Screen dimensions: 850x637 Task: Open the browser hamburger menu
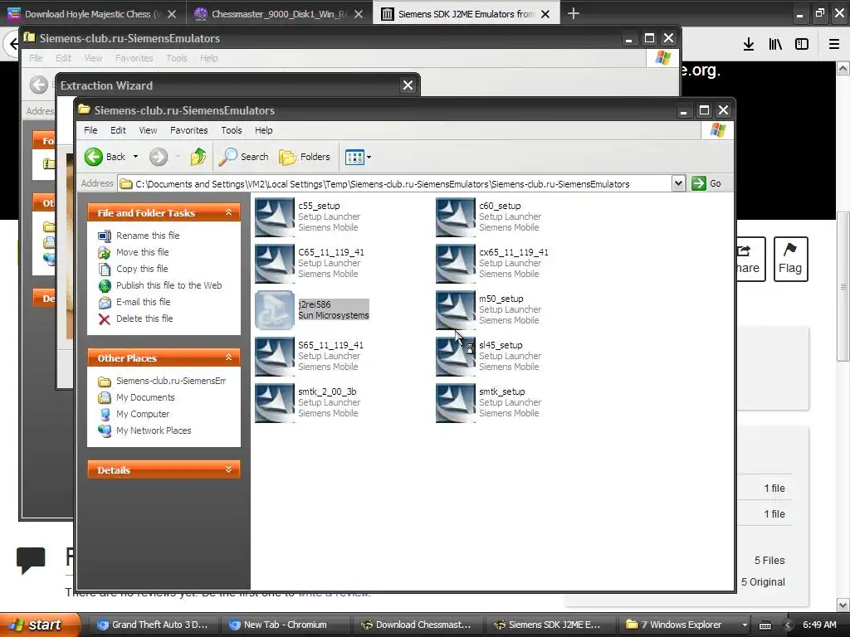834,45
